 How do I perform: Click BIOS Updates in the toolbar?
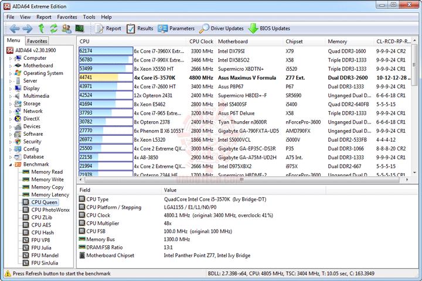[x=269, y=29]
